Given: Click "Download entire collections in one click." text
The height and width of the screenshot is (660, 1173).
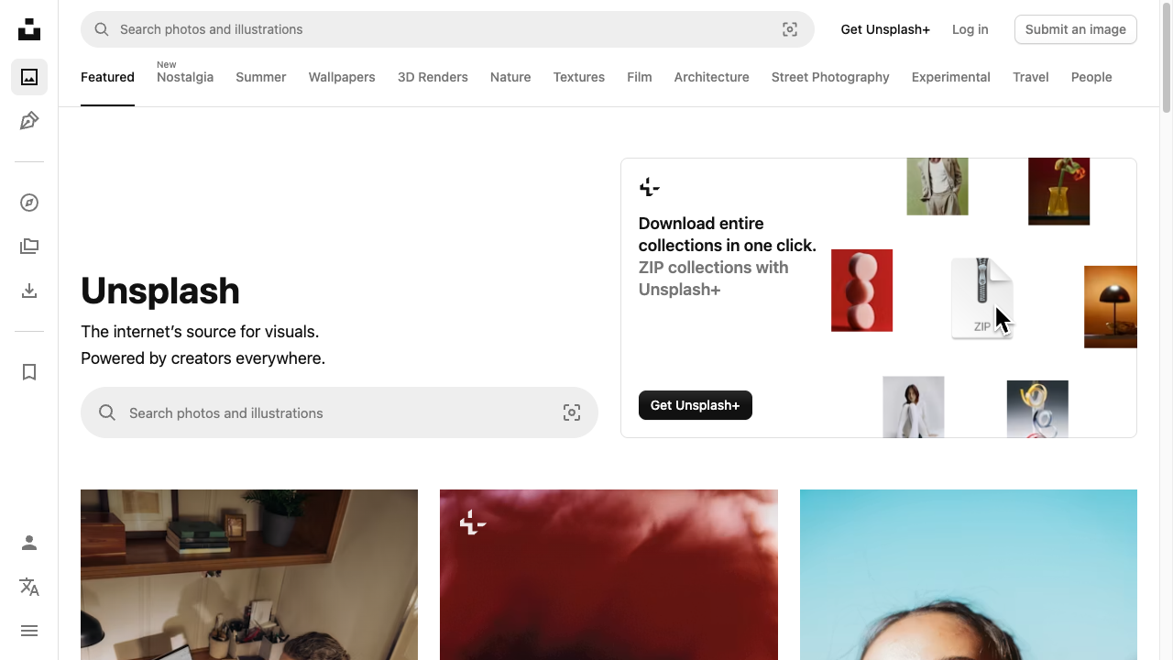Looking at the screenshot, I should pos(728,235).
